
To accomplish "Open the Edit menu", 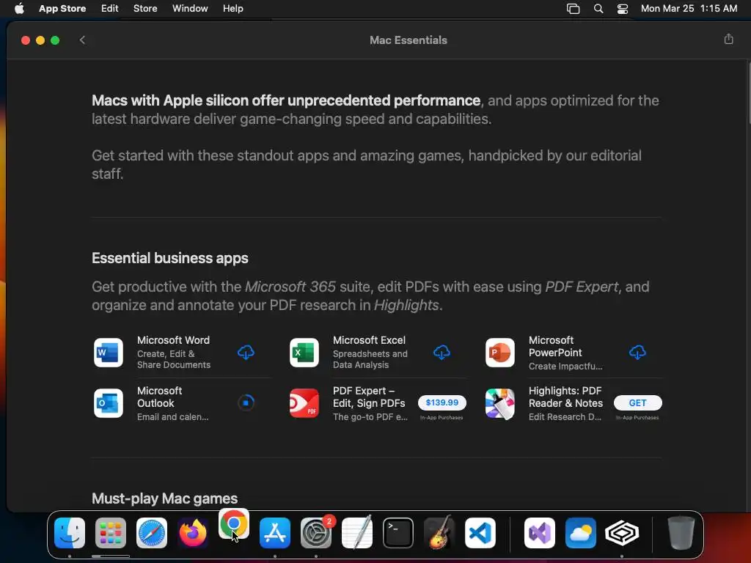I will coord(110,8).
